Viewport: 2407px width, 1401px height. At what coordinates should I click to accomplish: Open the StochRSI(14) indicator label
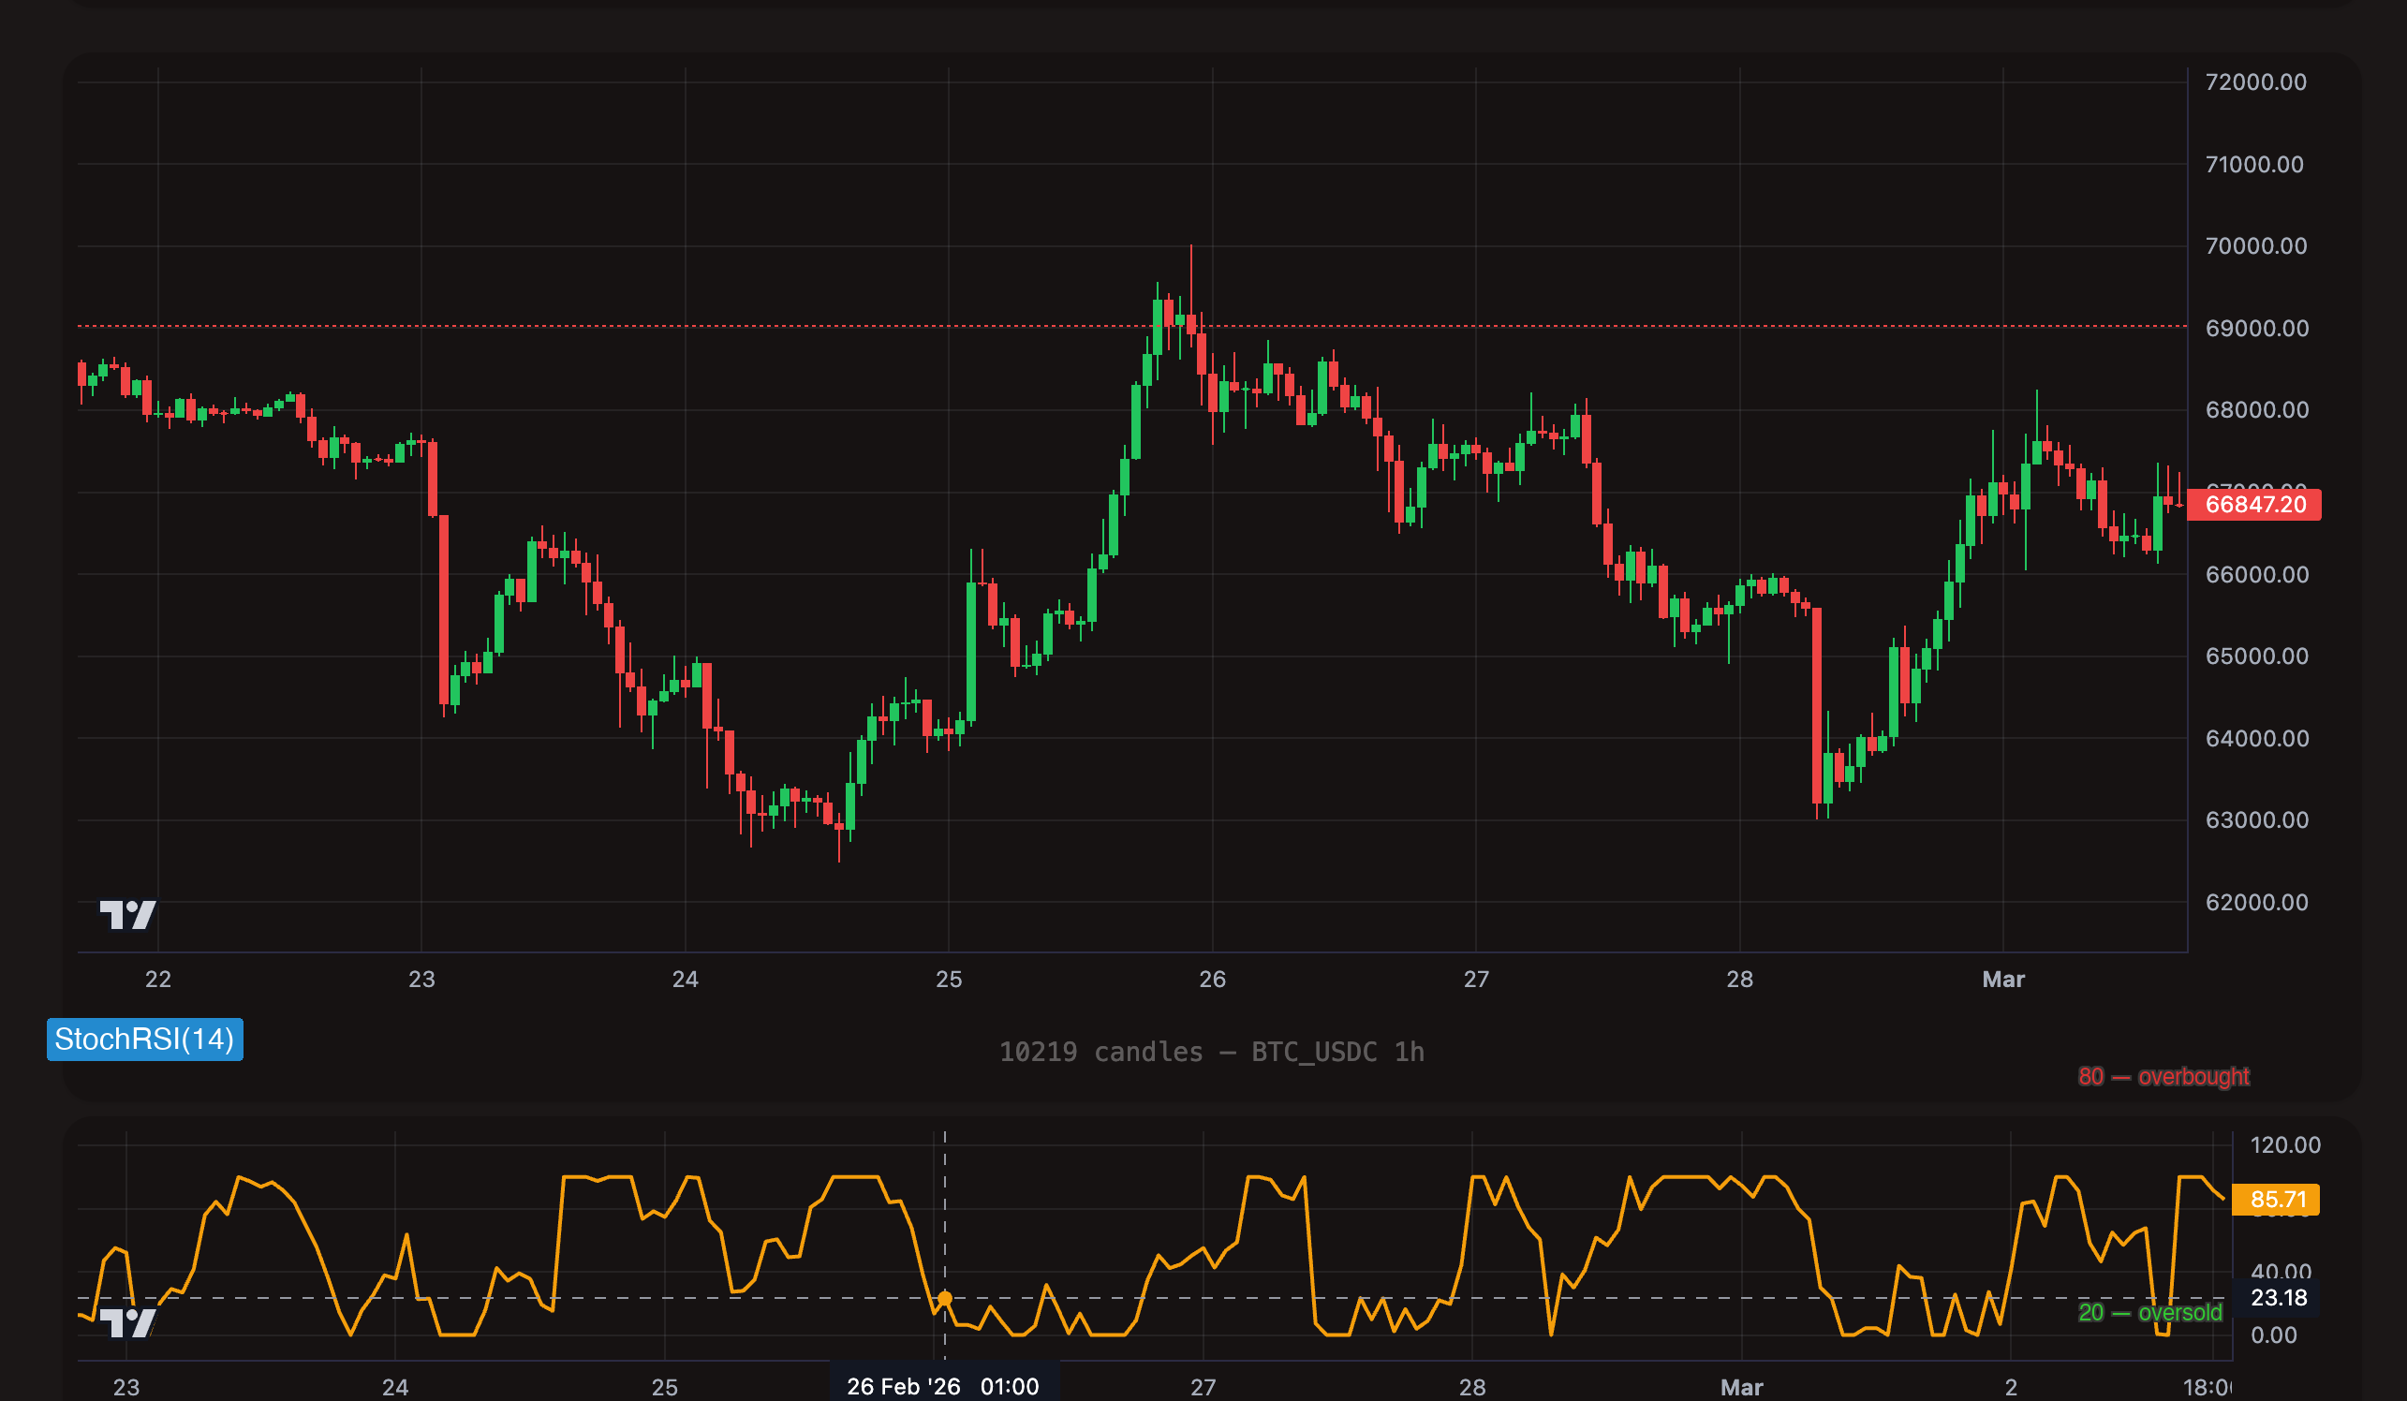pos(145,1040)
